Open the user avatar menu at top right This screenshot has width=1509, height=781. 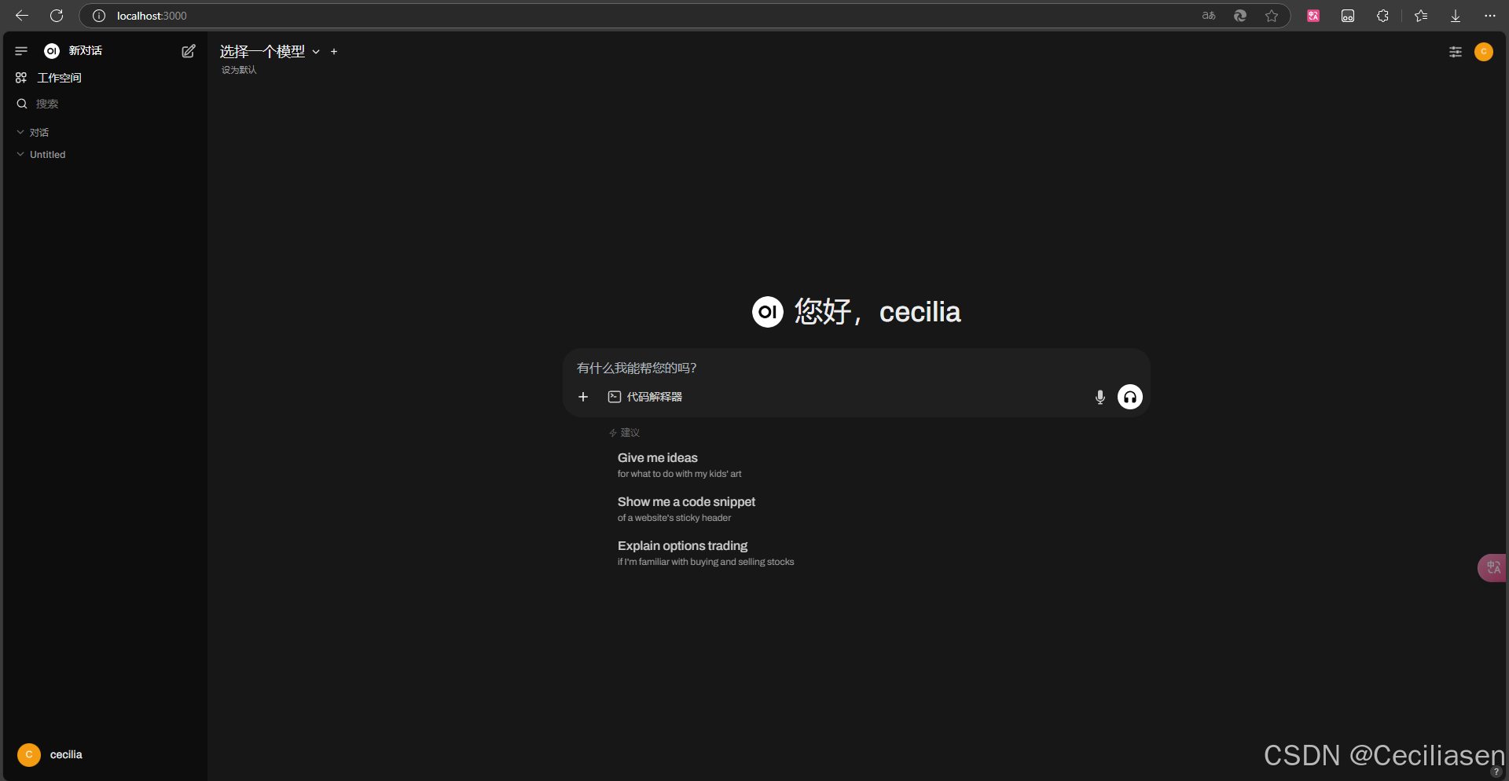1484,52
